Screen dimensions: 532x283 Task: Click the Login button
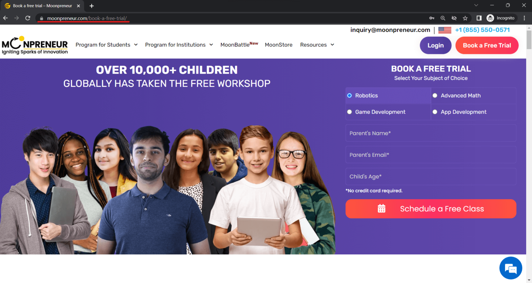(435, 45)
